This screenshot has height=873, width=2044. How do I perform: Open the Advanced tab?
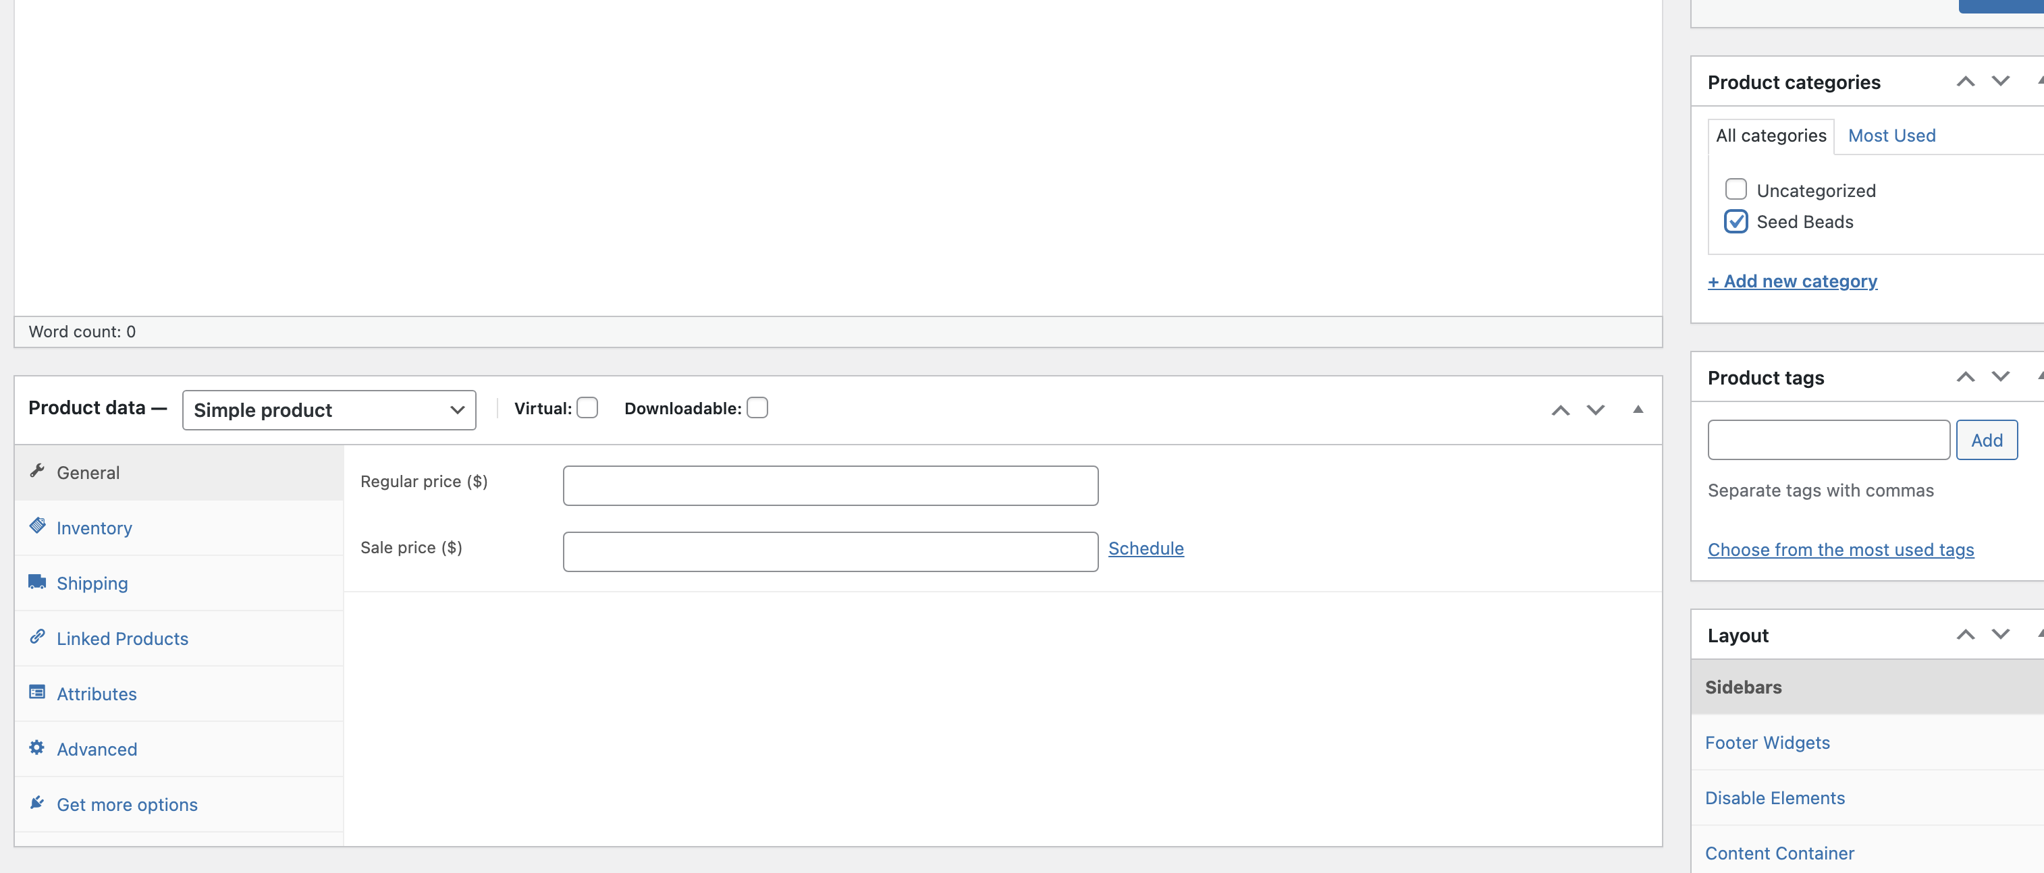(x=178, y=750)
